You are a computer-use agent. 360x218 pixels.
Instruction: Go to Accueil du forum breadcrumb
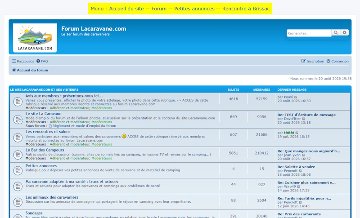30,70
